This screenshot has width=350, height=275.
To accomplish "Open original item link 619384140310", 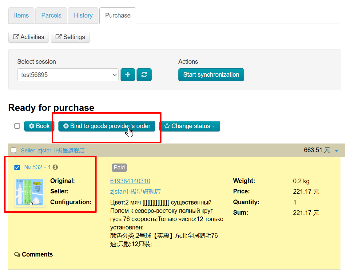I will [x=130, y=181].
